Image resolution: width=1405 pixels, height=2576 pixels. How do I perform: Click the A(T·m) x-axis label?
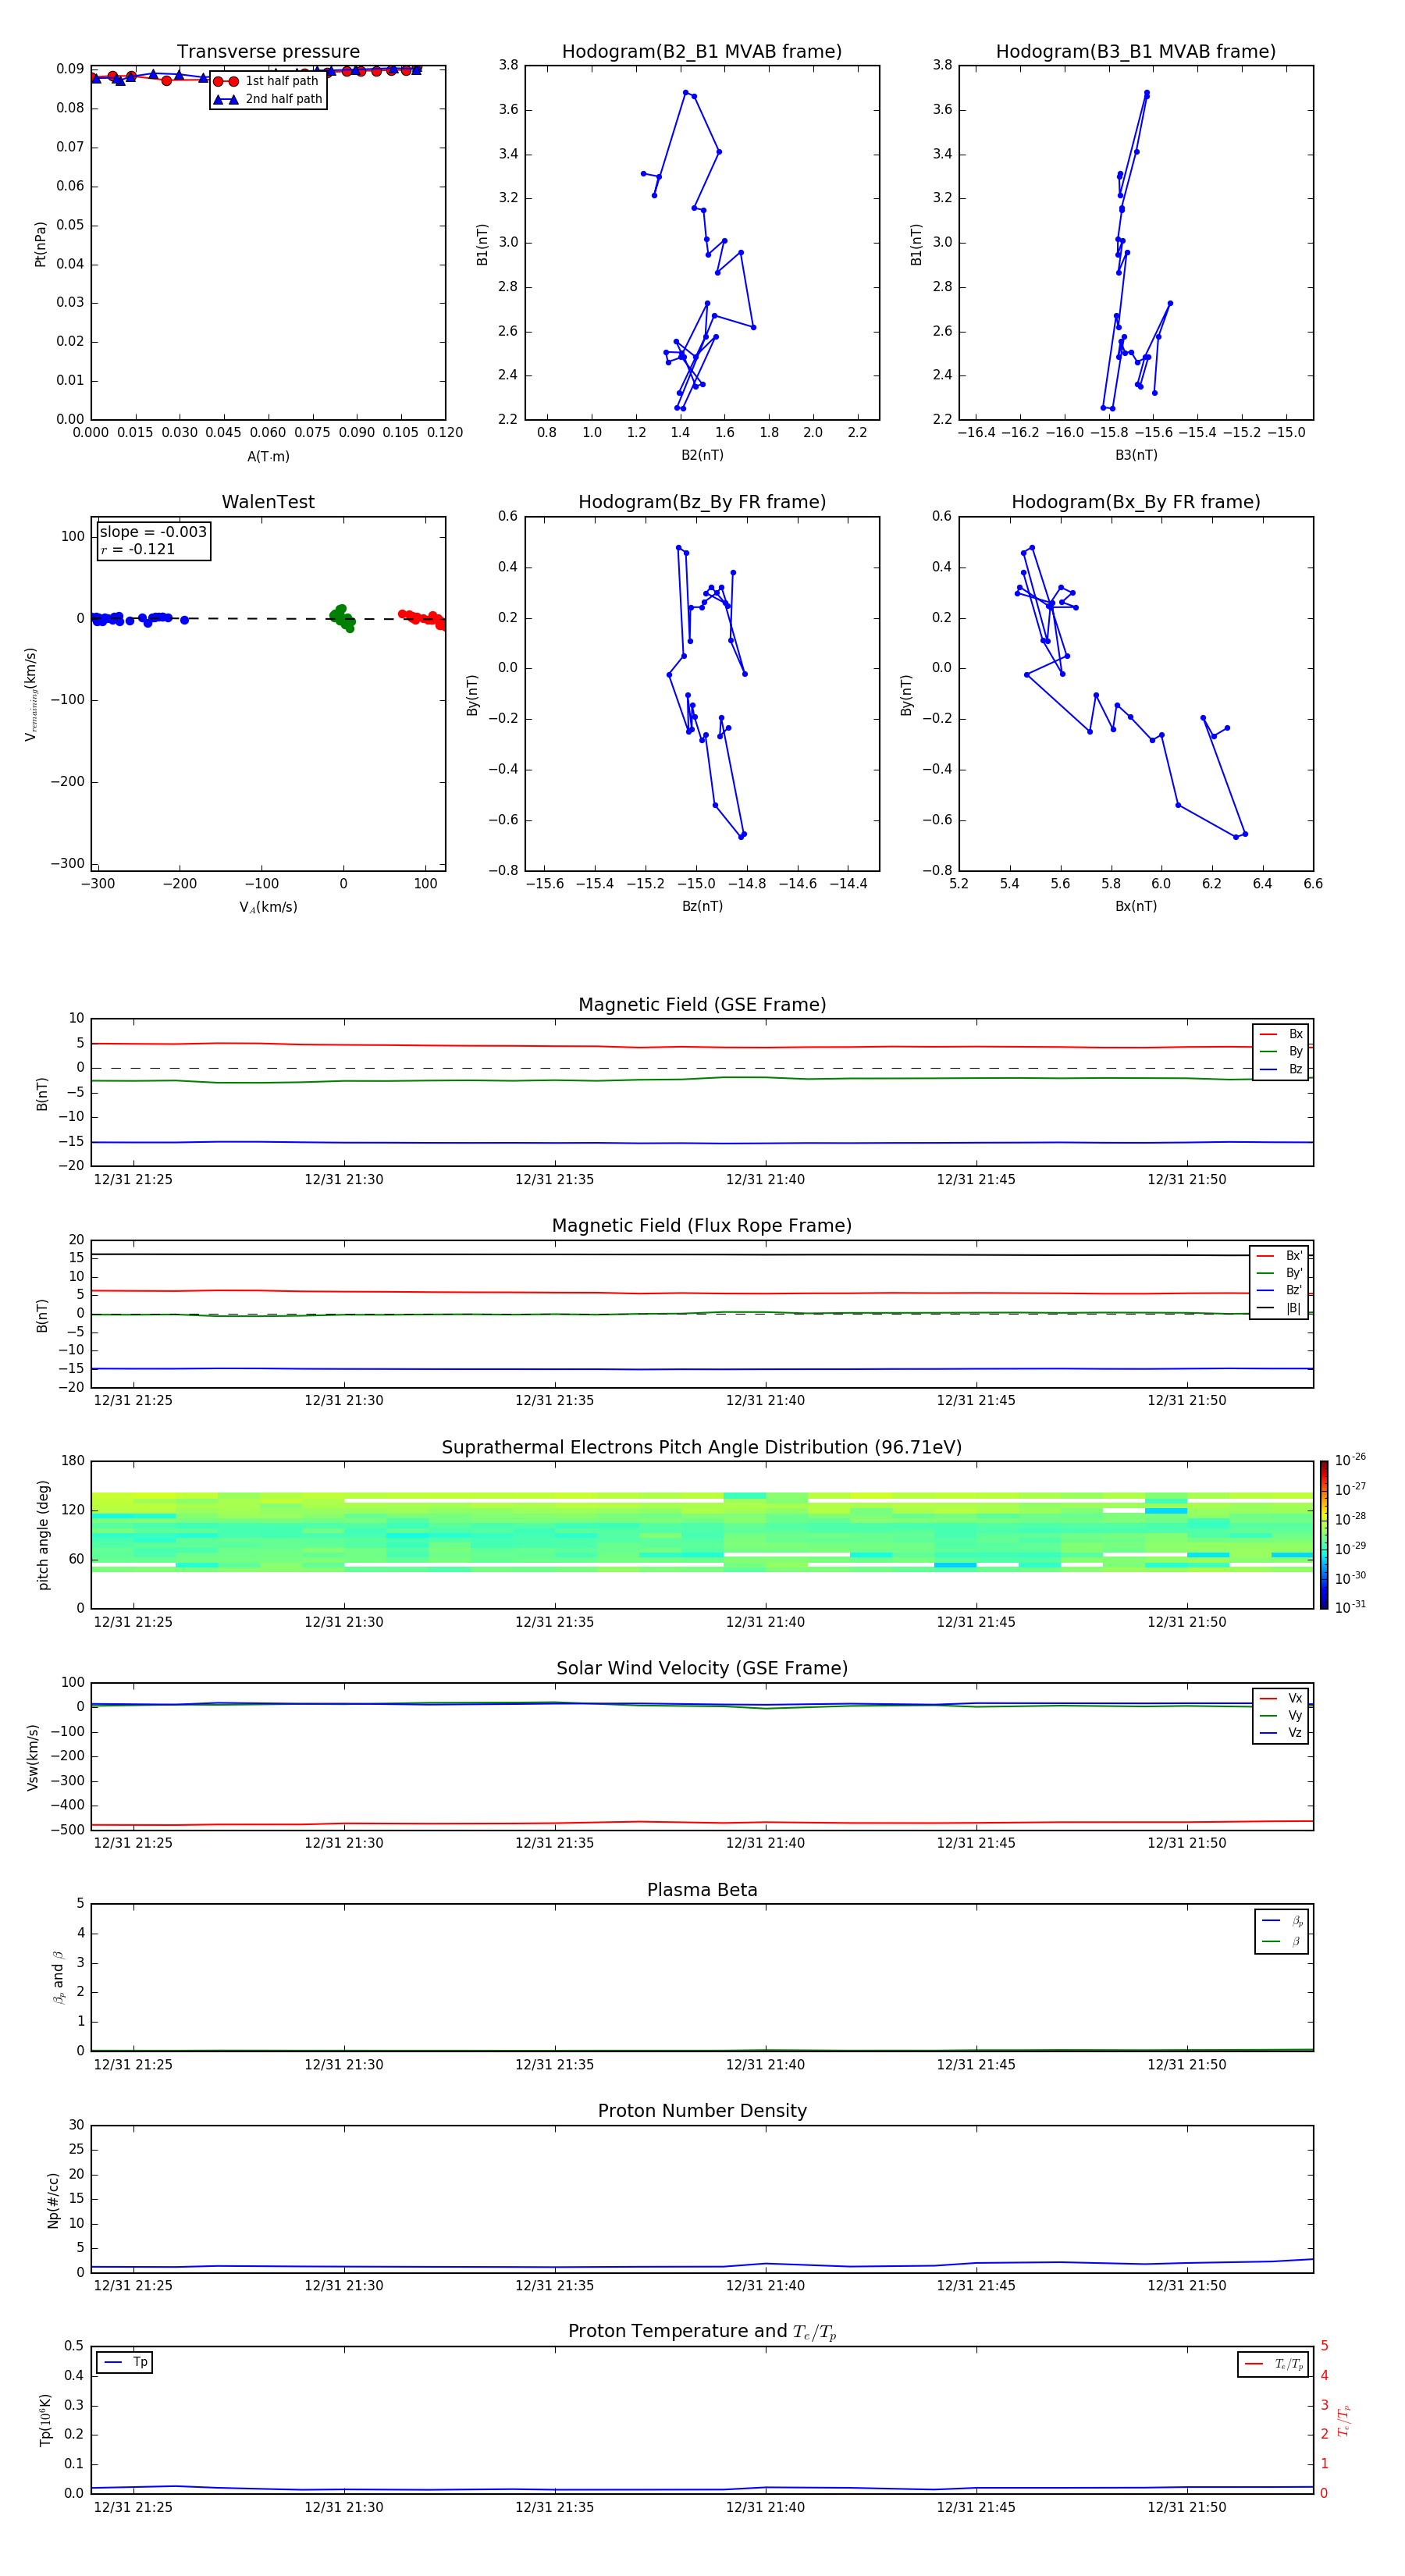pyautogui.click(x=268, y=457)
